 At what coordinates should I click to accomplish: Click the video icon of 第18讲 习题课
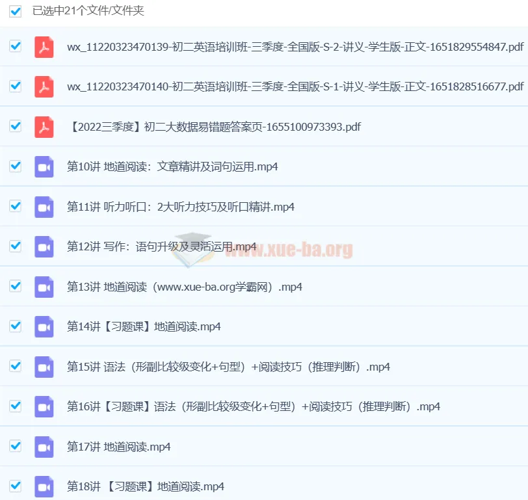click(44, 486)
